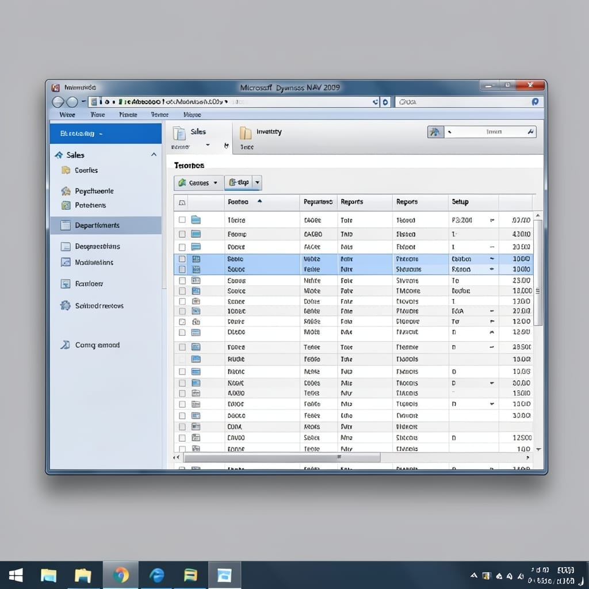The width and height of the screenshot is (589, 589).
Task: Open the Setup dropdown arrow in the P3.20 row
Action: (x=492, y=220)
